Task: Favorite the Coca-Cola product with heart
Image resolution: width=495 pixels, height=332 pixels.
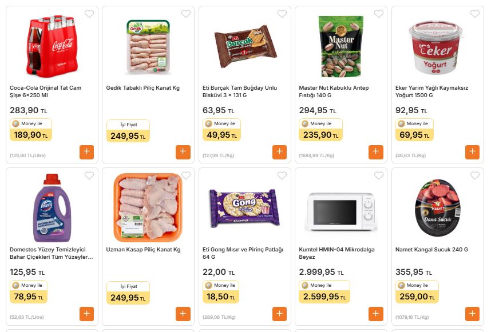Action: click(89, 14)
